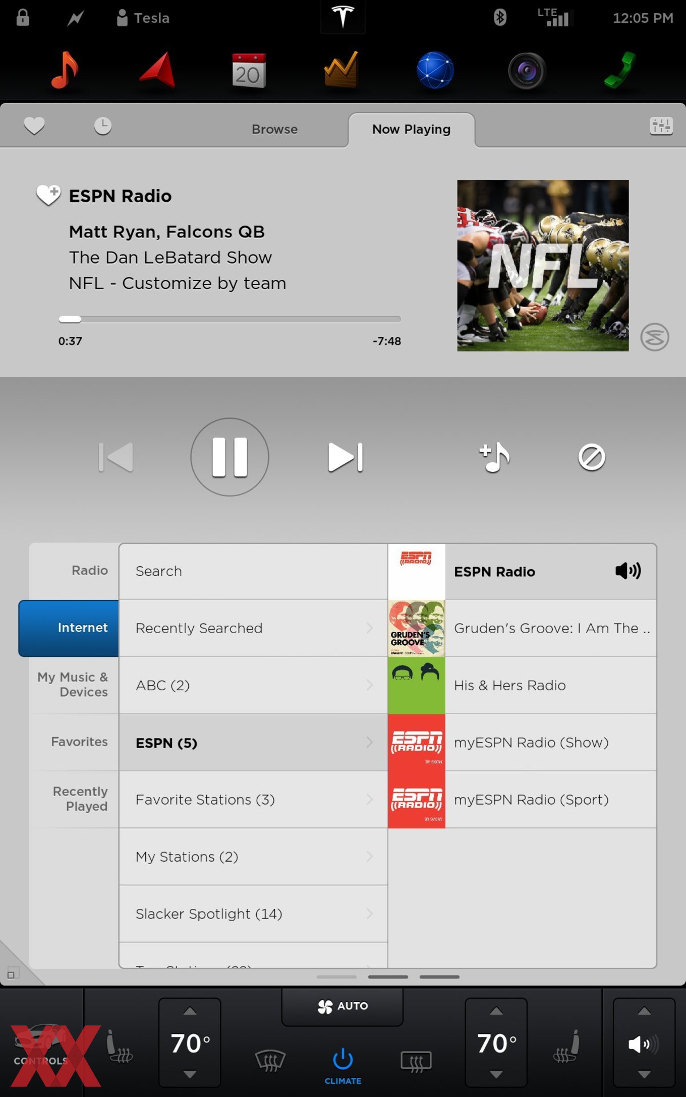Toggle rear window defrost
This screenshot has width=686, height=1097.
[x=416, y=1061]
